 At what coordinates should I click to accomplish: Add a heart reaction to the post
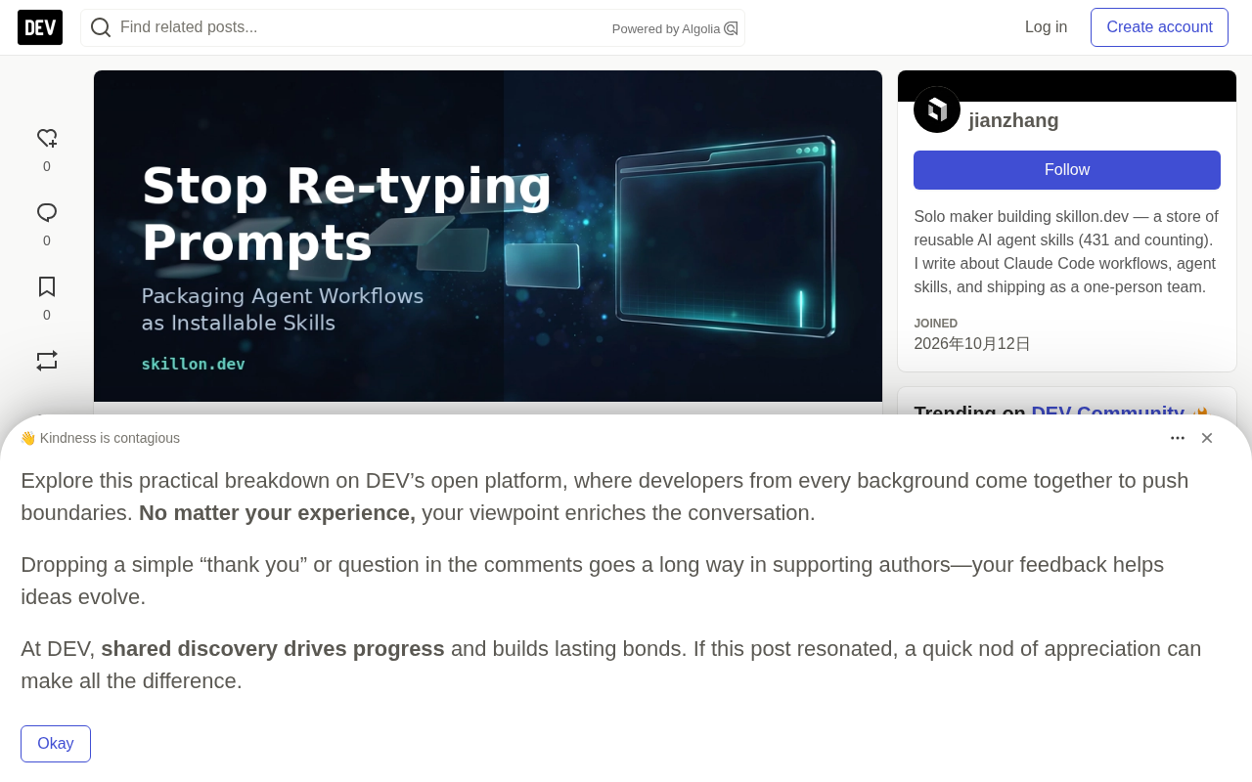coord(47,139)
